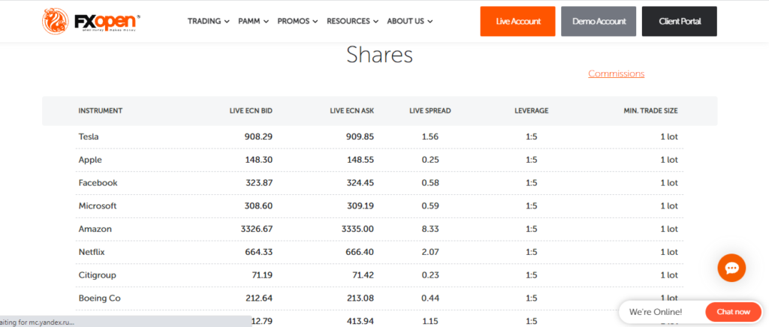Click Boeing Co bid price 212.64

tap(259, 298)
